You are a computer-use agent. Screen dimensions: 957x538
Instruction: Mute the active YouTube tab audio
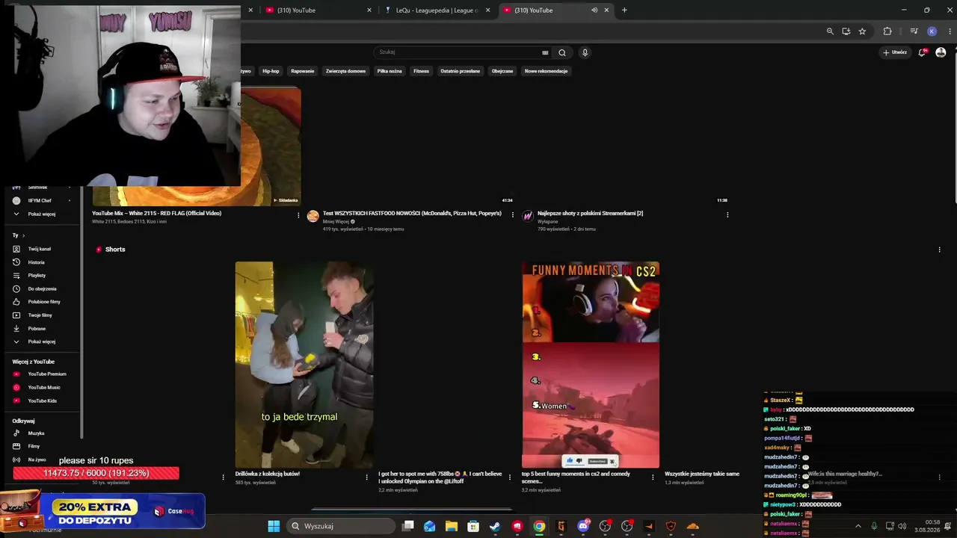tap(594, 10)
